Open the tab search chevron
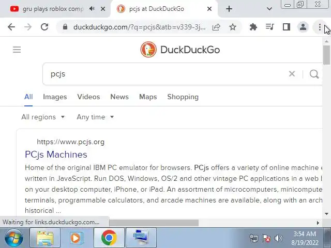Viewport: 331px width, 248px height. 269,9
